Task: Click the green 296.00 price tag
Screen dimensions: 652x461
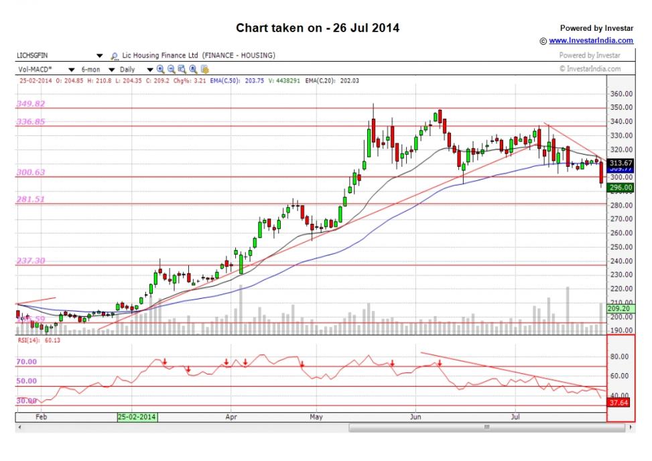Action: [x=621, y=188]
